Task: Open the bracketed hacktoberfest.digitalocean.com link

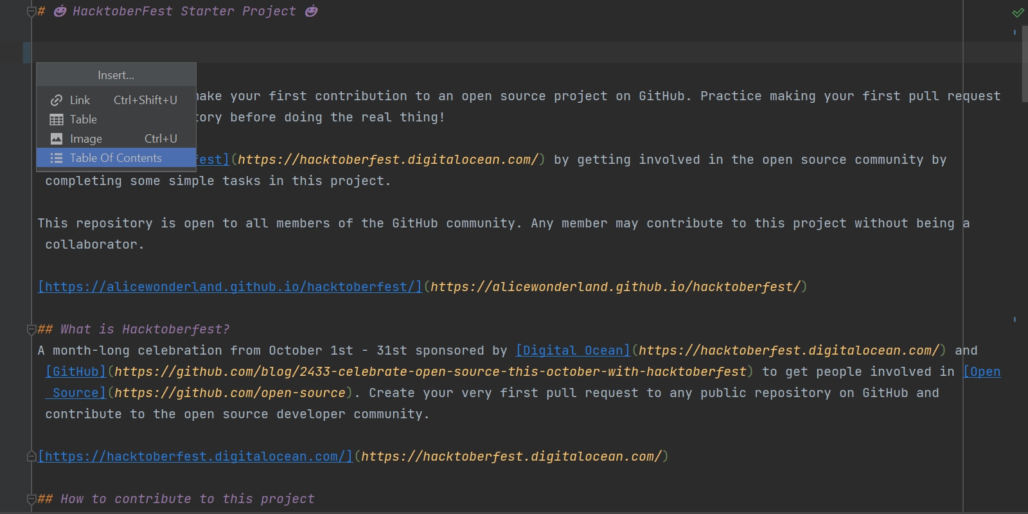Action: point(195,457)
